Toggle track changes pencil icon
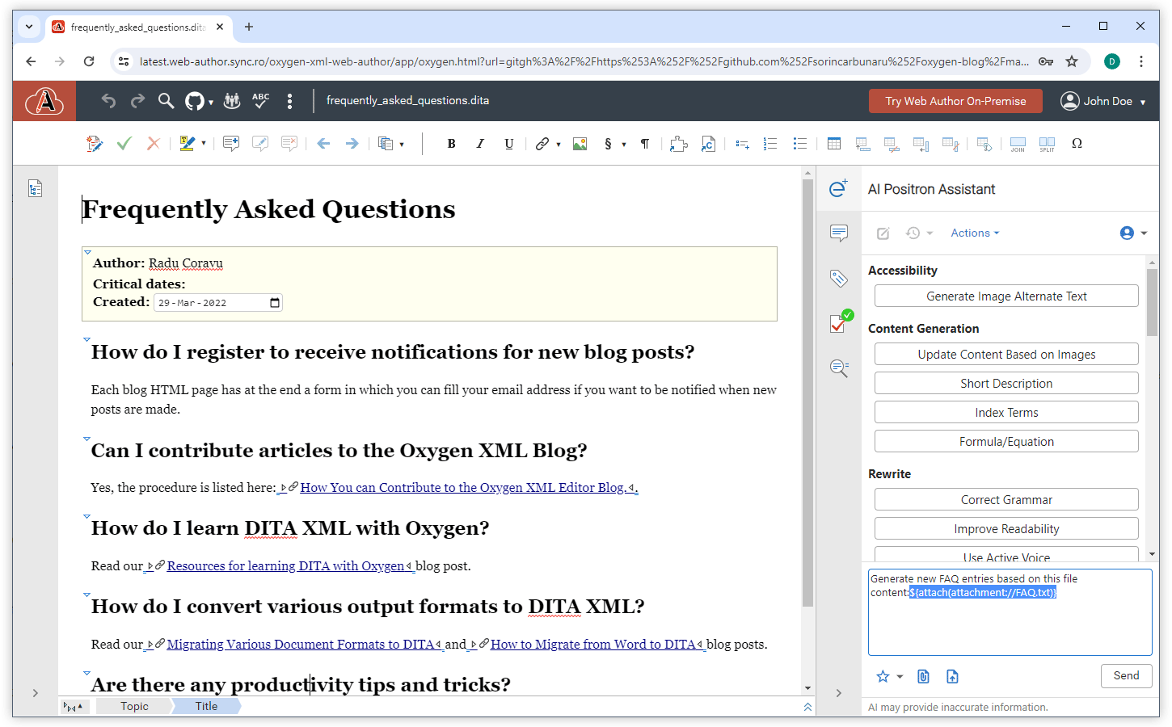The image size is (1172, 727). 95,144
